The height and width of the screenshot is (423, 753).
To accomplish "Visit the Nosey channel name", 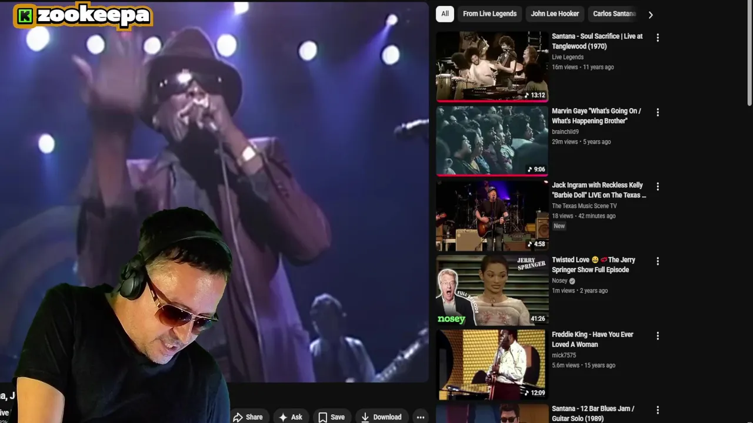I will click(x=559, y=281).
